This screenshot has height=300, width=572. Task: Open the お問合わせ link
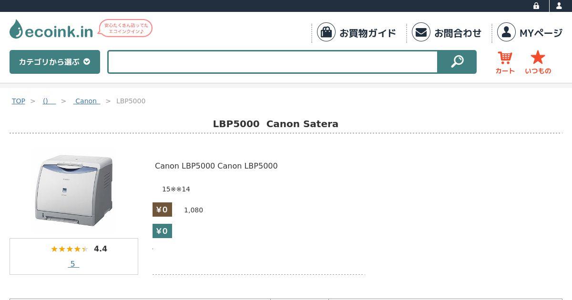point(458,33)
